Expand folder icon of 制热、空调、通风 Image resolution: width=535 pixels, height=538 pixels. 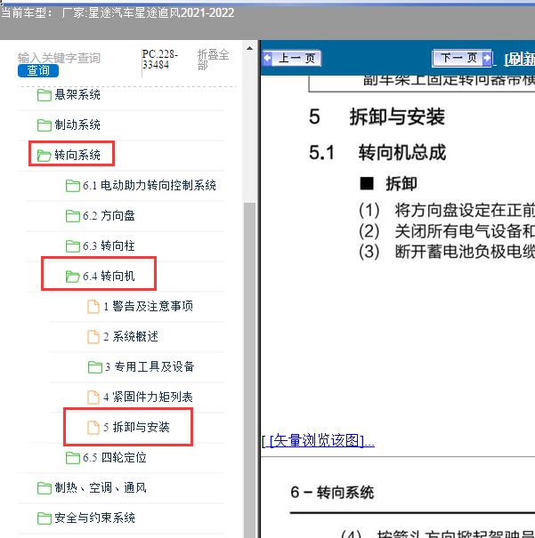coord(44,488)
